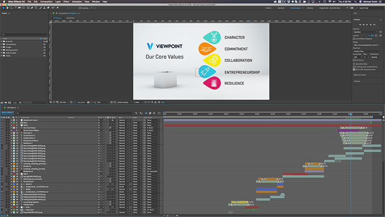Screen dimensions: 385x217
Task: Toggle motion blur switch in timeline
Action: tap(154, 113)
